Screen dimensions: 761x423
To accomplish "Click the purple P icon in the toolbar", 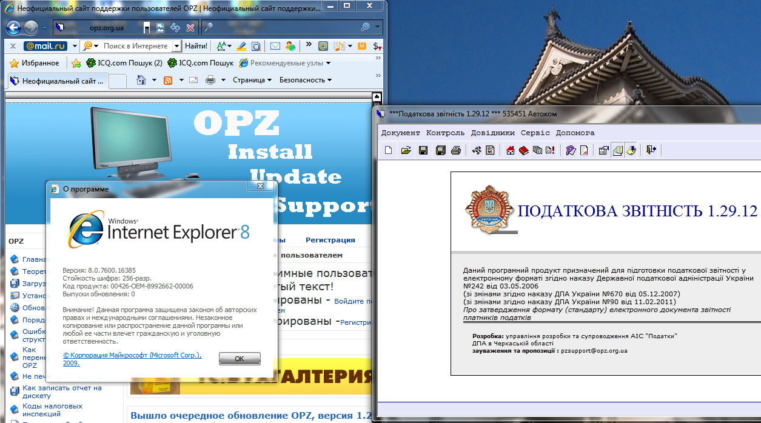I will pos(571,150).
